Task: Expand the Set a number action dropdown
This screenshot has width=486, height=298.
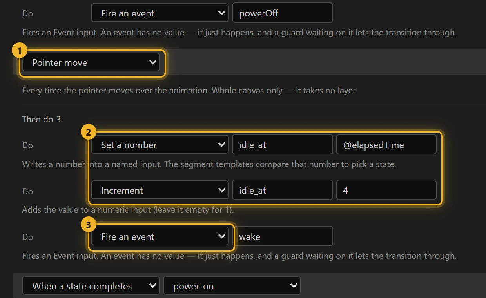Action: pyautogui.click(x=160, y=145)
